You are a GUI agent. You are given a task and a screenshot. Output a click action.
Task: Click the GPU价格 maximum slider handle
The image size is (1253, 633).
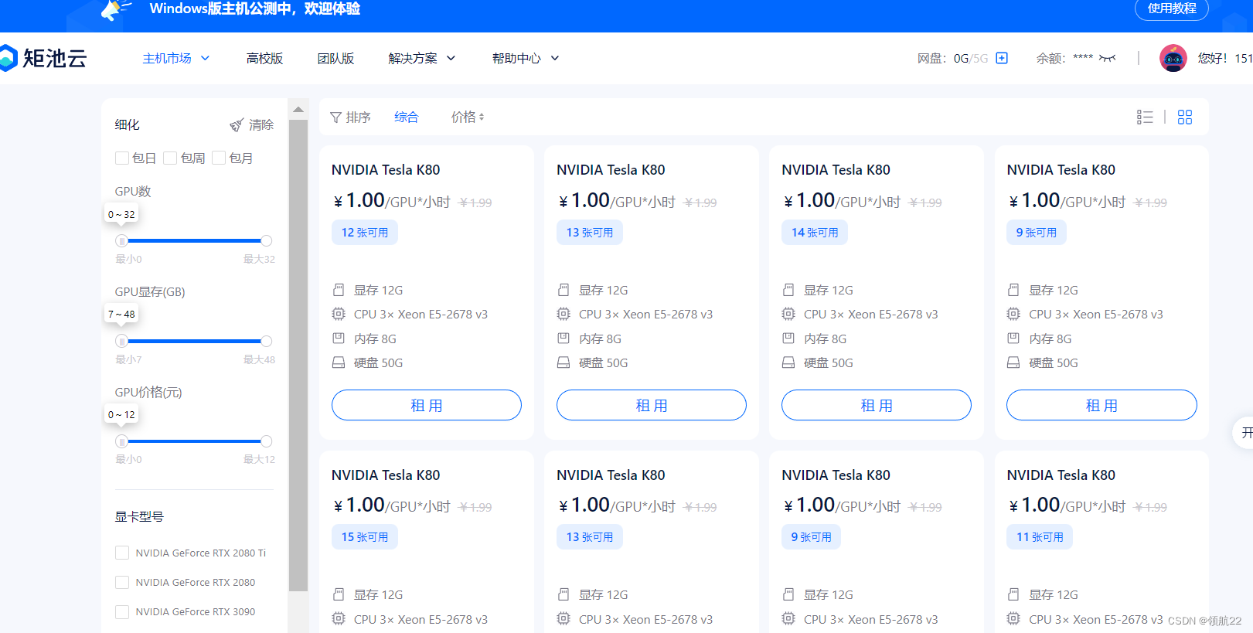point(266,441)
